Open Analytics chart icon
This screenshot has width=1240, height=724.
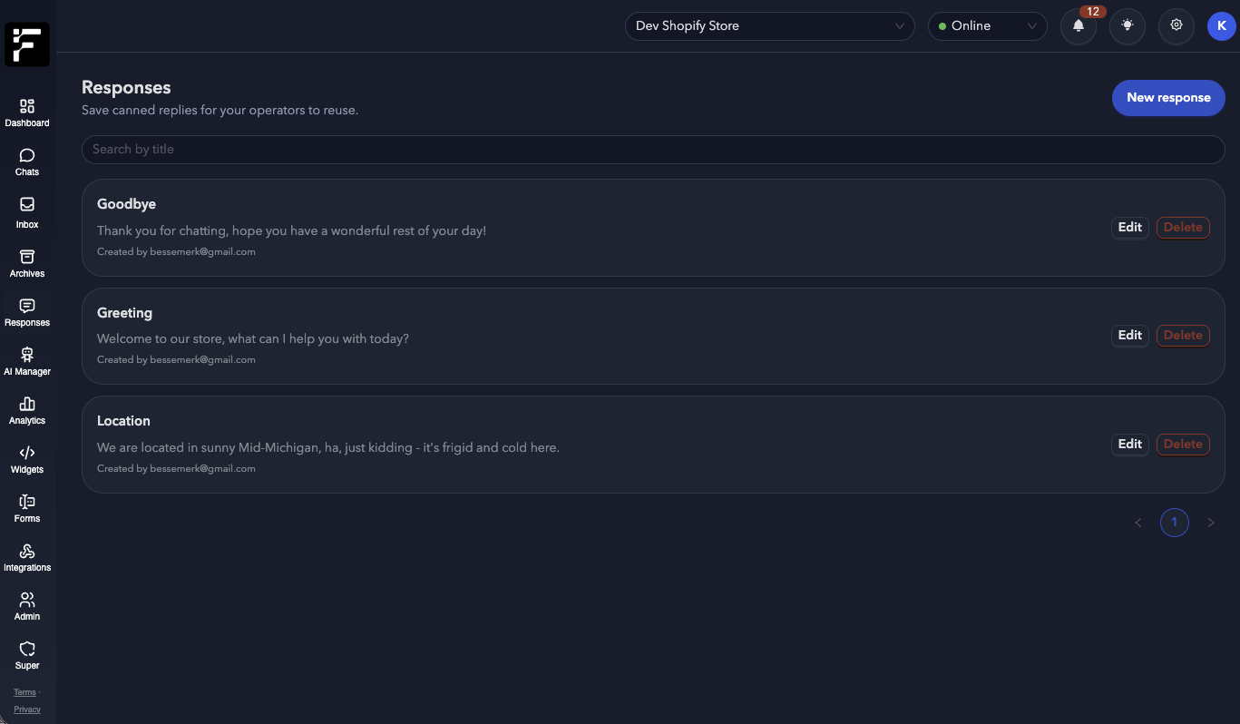[x=27, y=405]
